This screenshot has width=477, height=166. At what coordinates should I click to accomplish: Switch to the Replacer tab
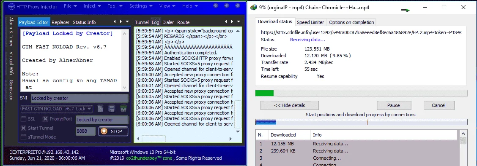pos(60,22)
